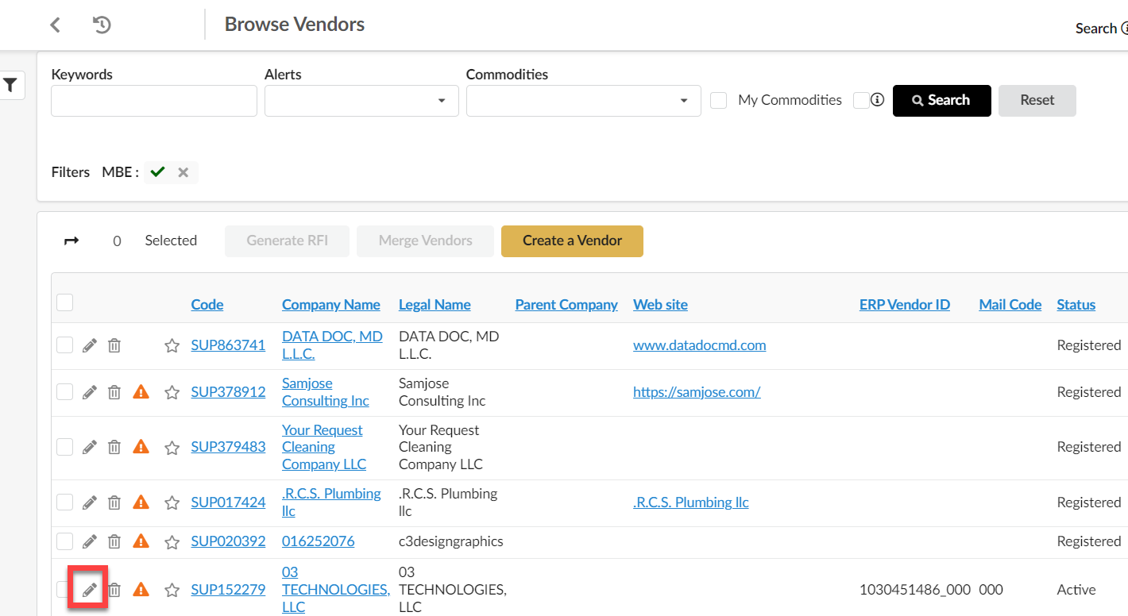This screenshot has height=616, width=1128.
Task: Click the green check on MBE filter
Action: [x=157, y=171]
